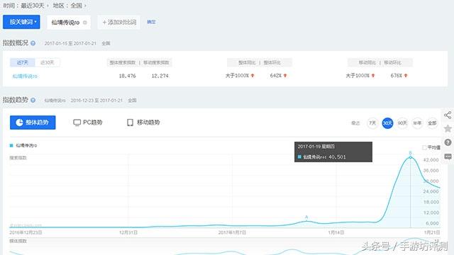Enable the 平均值 checkbox
The image size is (454, 255).
(424, 148)
